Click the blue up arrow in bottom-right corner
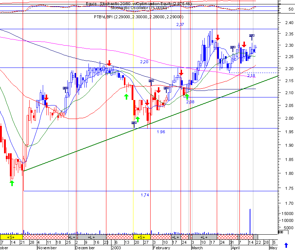295x250 pixels. (x=286, y=245)
